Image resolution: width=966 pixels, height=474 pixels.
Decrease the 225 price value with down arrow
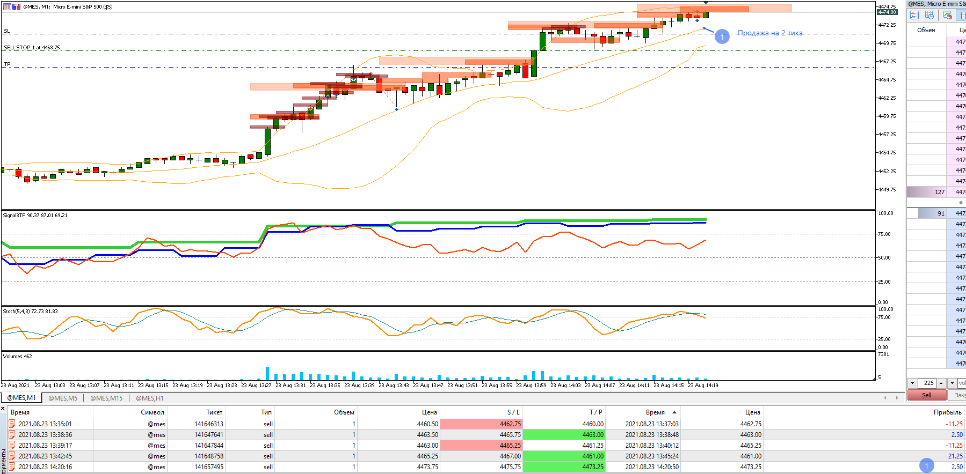pyautogui.click(x=912, y=383)
